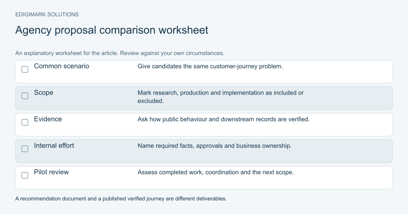Screen dimensions: 408x214
Task: Click 'Assess completed work, coordination' description
Action: tap(215, 172)
